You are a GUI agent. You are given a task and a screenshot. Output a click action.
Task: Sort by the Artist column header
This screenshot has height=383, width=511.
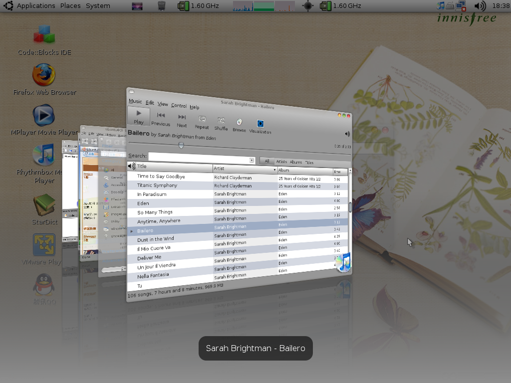[x=245, y=169]
